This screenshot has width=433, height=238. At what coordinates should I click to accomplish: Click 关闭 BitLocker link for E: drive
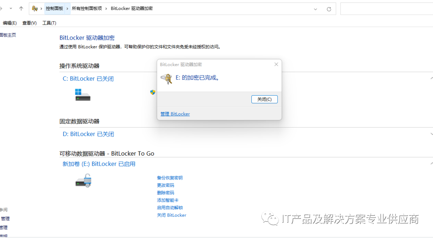point(172,215)
